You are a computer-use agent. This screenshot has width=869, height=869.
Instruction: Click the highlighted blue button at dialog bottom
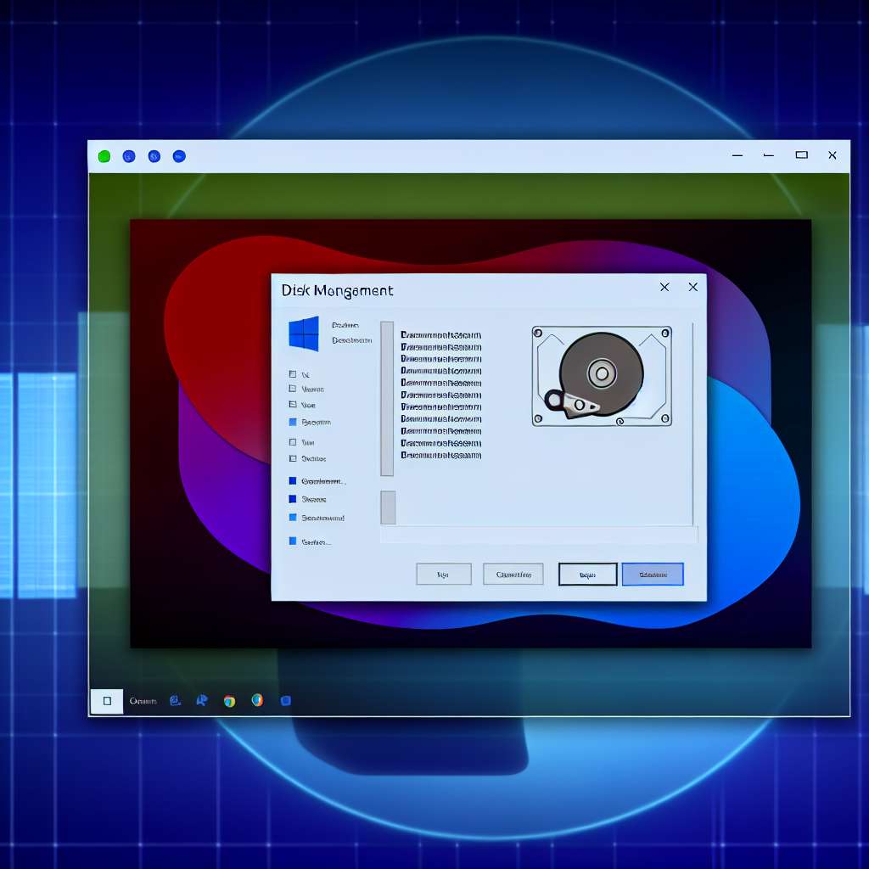[652, 575]
